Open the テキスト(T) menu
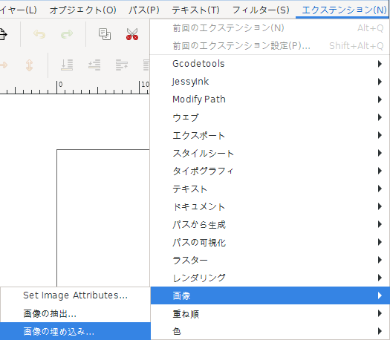Screen dimensions: 390x340 pos(196,10)
